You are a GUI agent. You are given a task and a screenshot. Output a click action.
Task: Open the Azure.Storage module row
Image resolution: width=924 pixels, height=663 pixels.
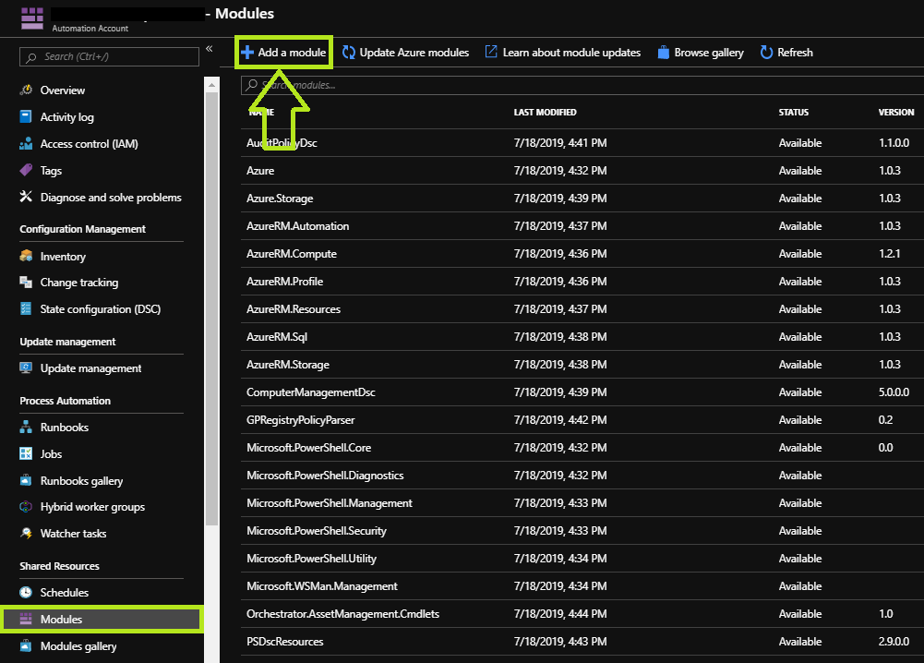tap(582, 198)
